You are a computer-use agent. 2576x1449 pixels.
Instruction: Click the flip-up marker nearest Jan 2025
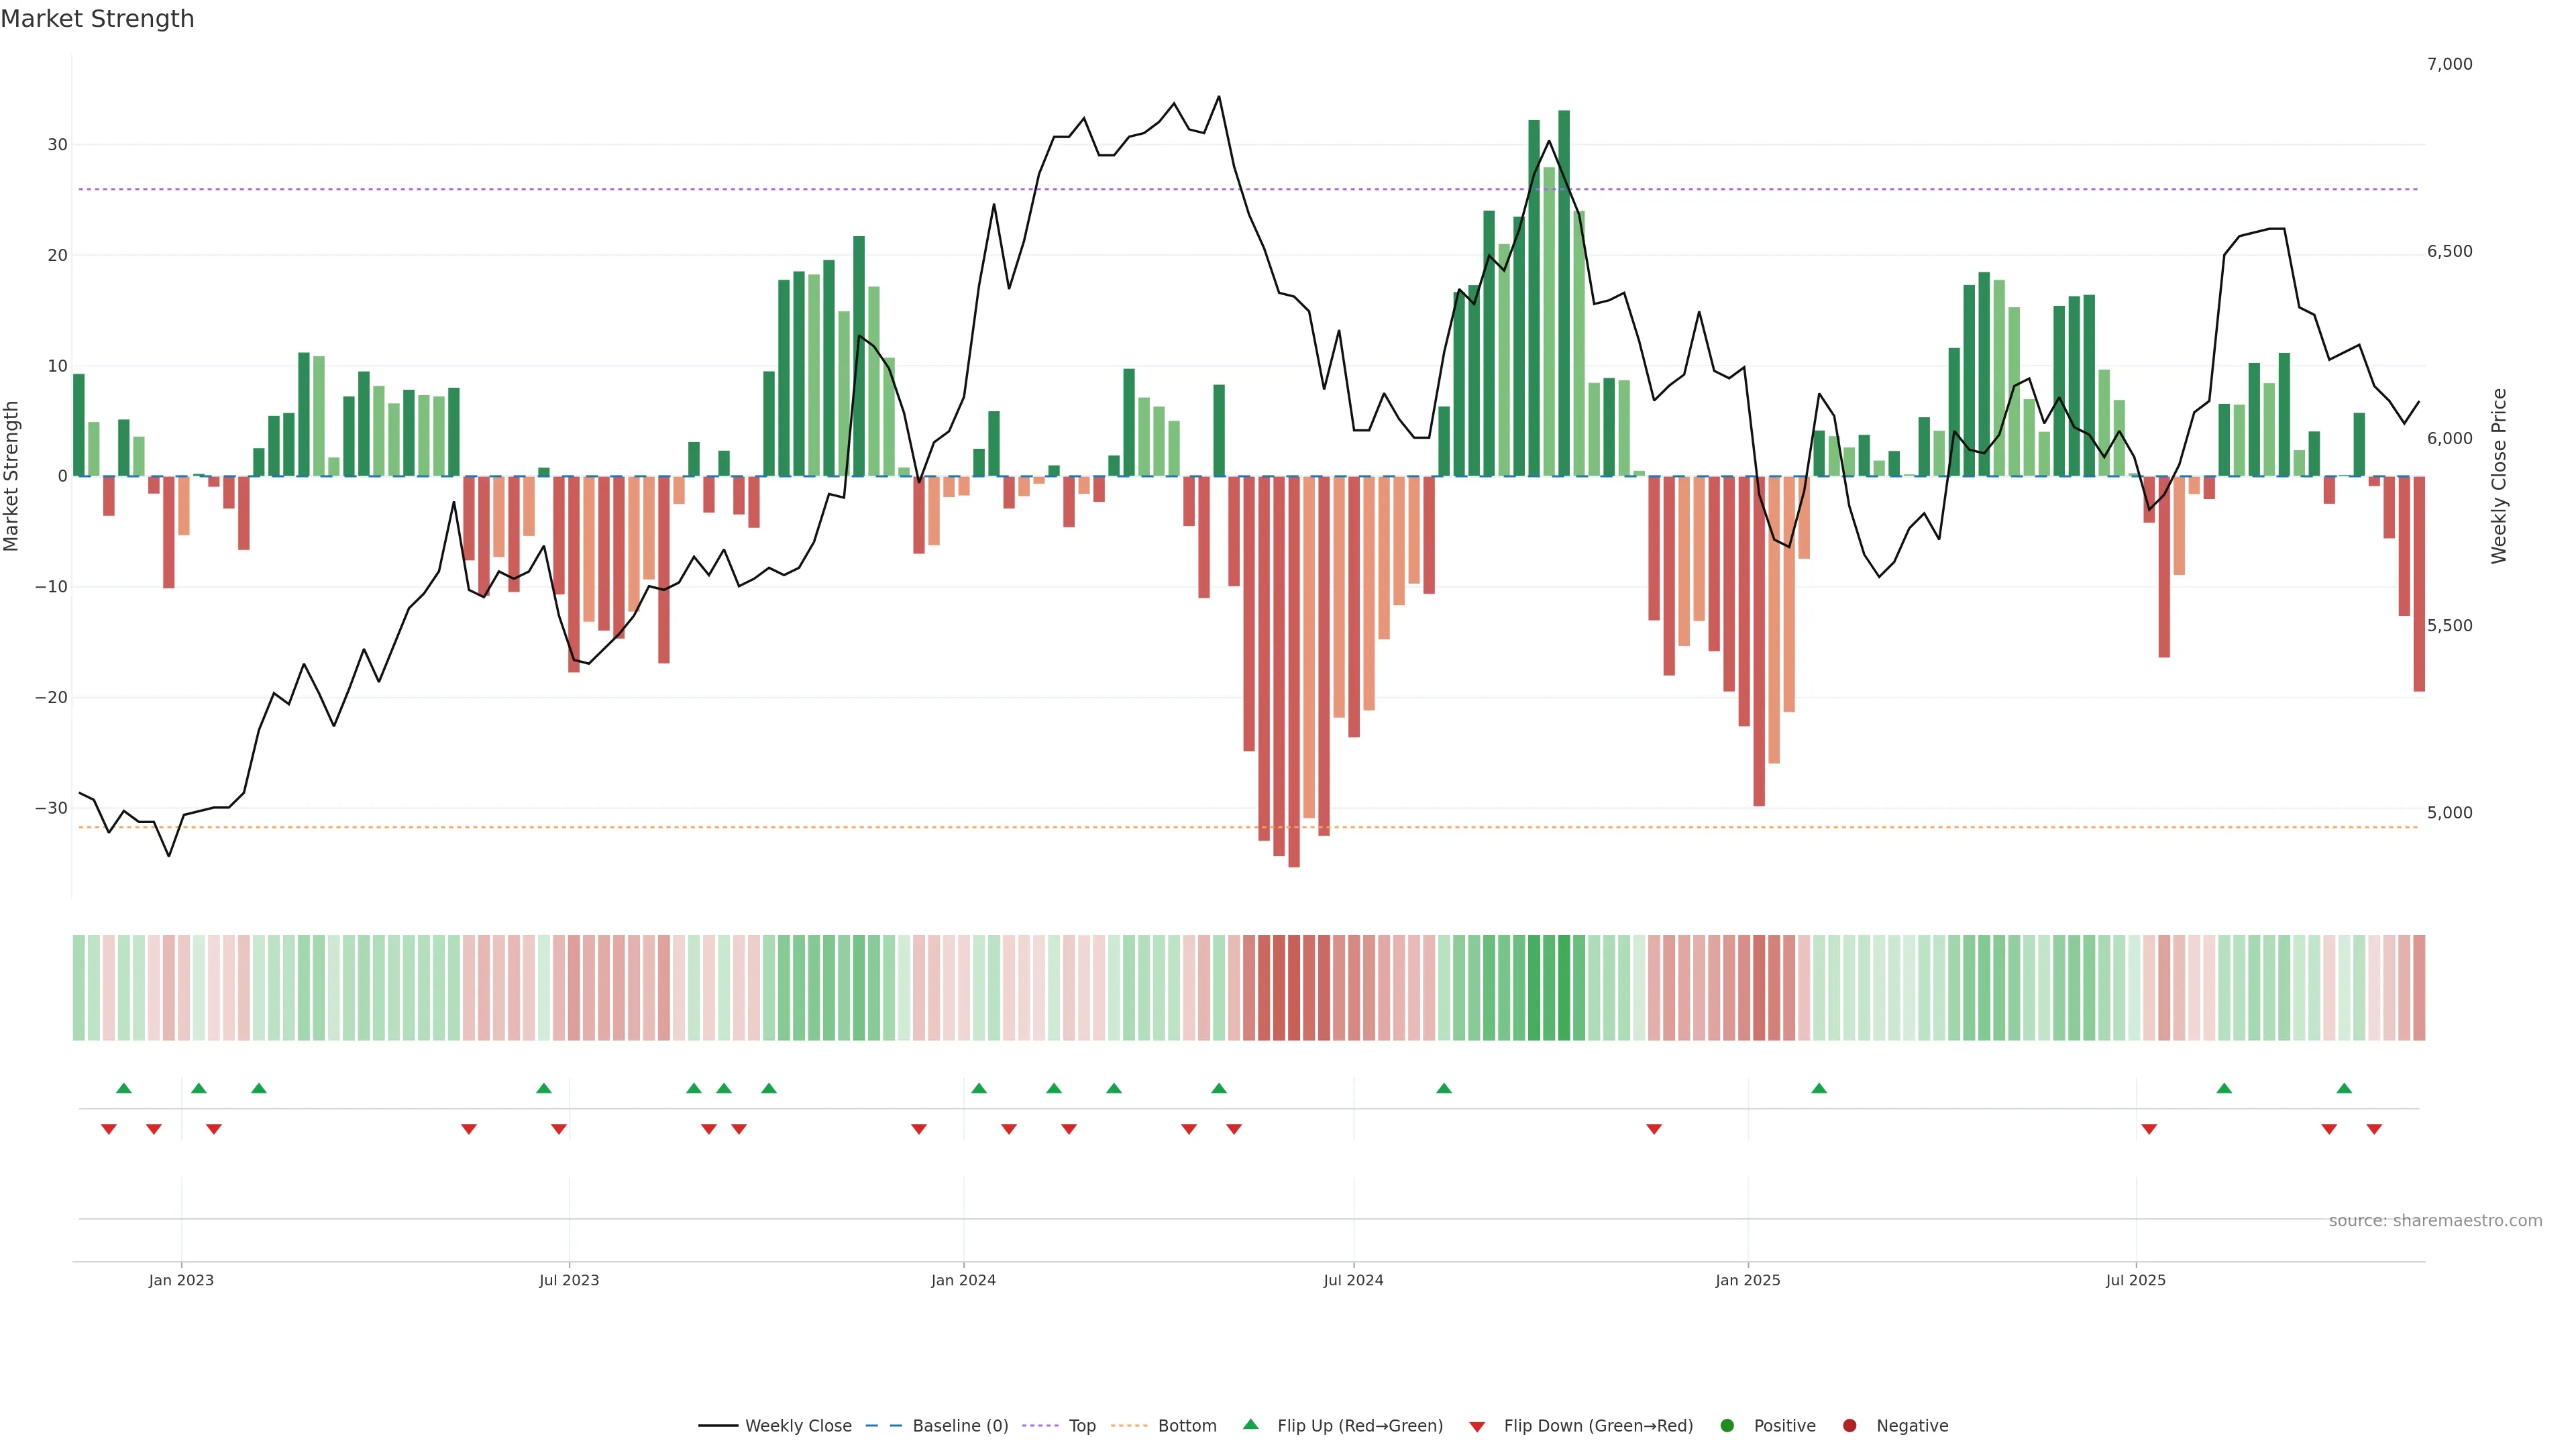point(1819,1088)
